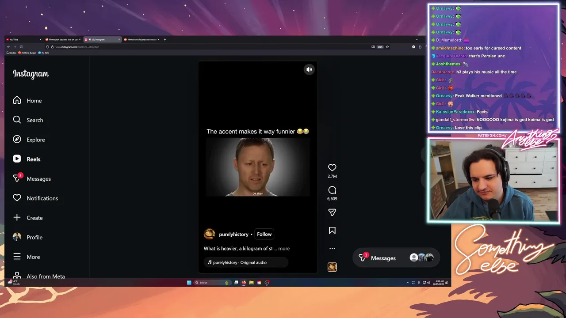Open Profile in Instagram sidebar
566x318 pixels.
27,237
